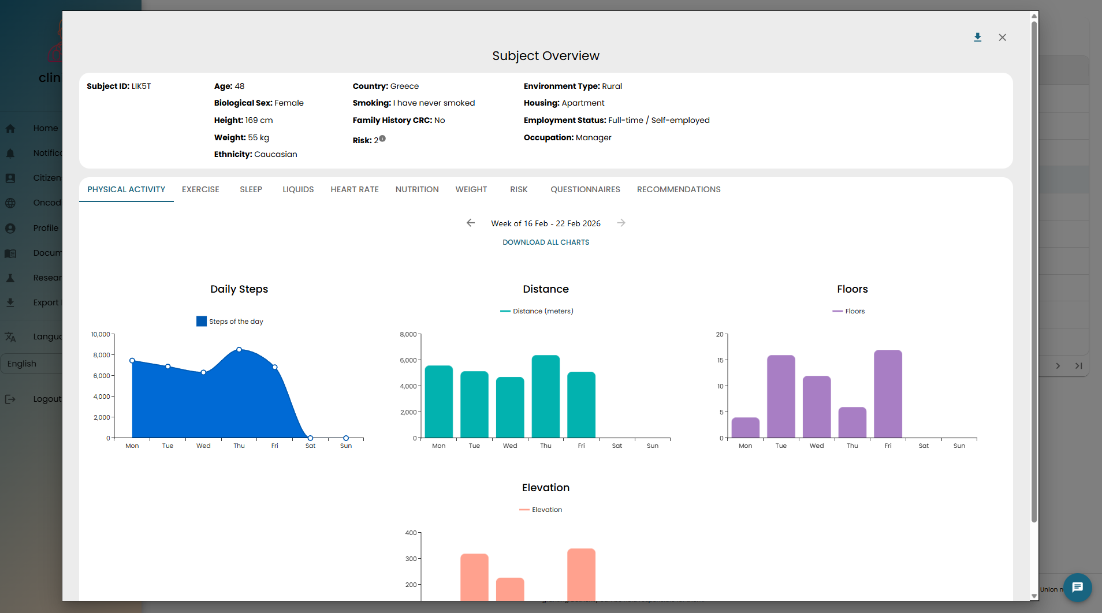Open the Heart Rate tab
Image resolution: width=1102 pixels, height=613 pixels.
coord(355,189)
